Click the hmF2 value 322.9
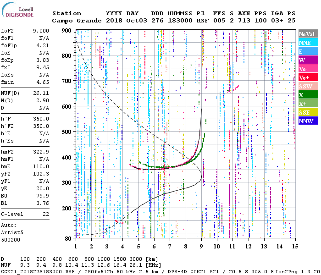 point(41,152)
